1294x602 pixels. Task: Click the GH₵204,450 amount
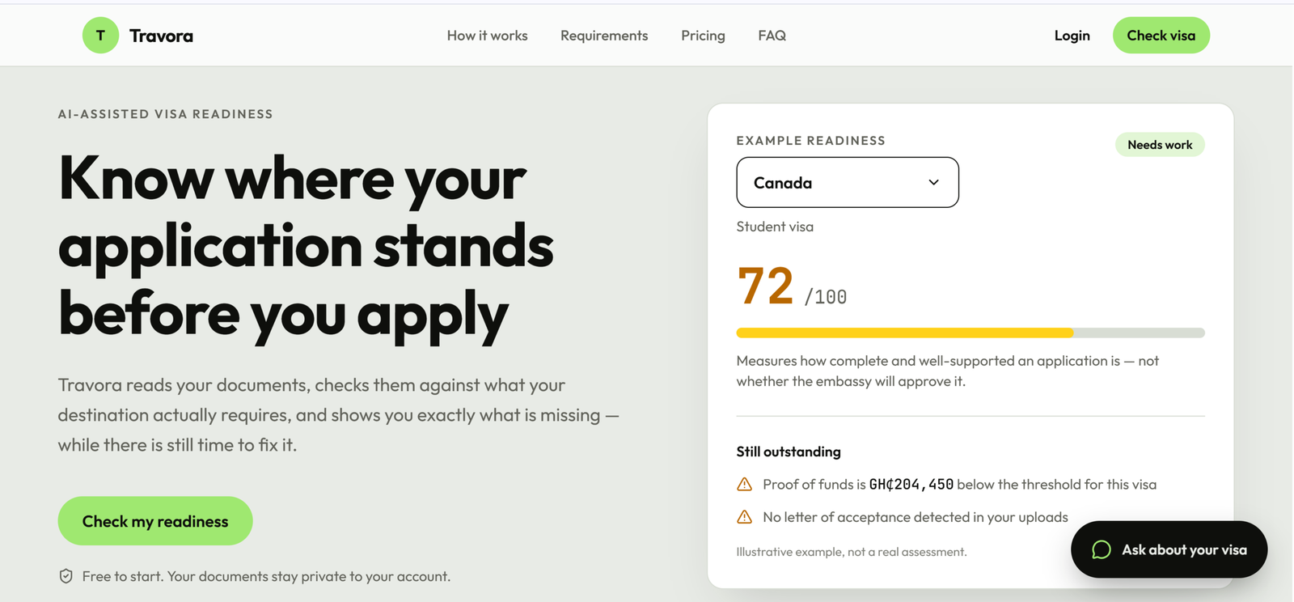tap(911, 485)
